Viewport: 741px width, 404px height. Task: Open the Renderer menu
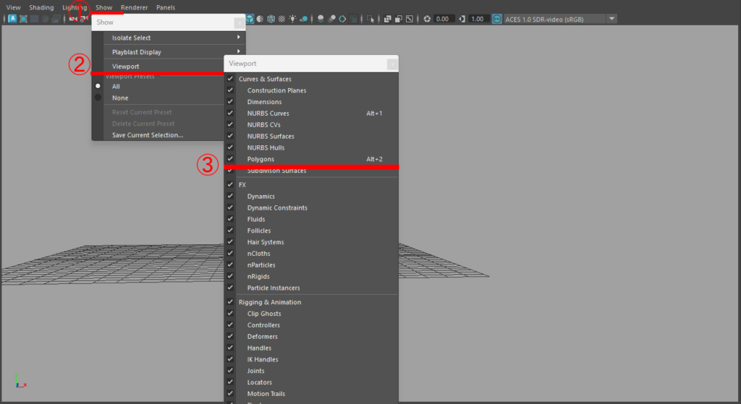(x=135, y=7)
